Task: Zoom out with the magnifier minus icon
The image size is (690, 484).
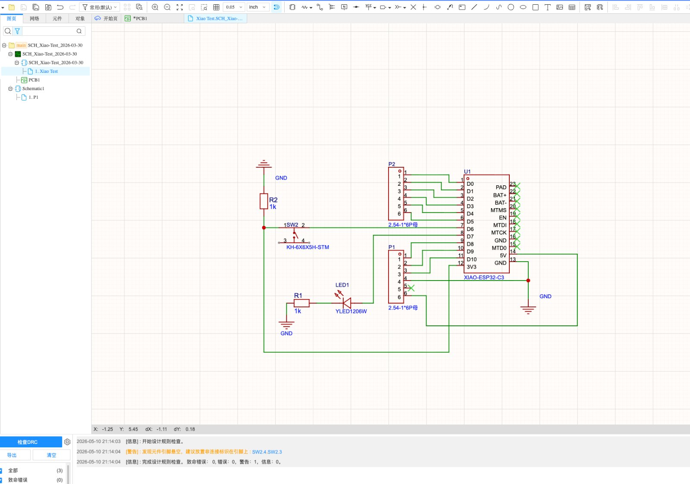Action: point(167,7)
